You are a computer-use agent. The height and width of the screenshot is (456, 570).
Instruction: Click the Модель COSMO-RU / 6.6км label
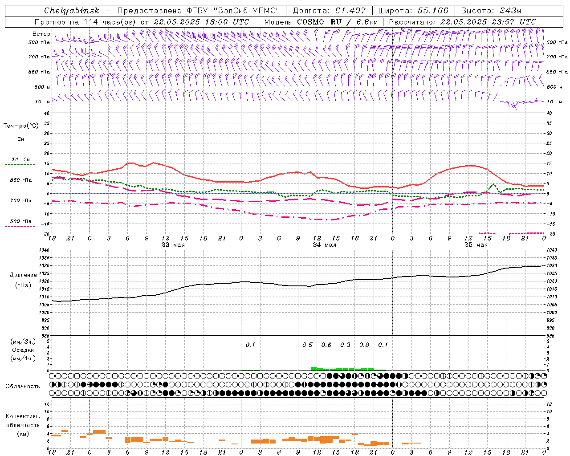(x=321, y=22)
